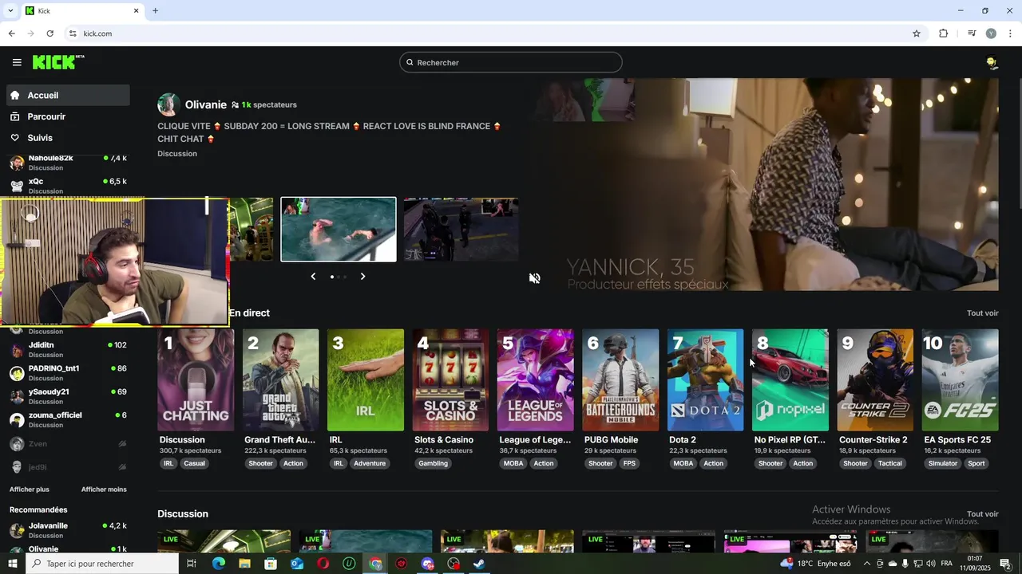
Task: Open the No Pixel RP category
Action: tap(790, 380)
